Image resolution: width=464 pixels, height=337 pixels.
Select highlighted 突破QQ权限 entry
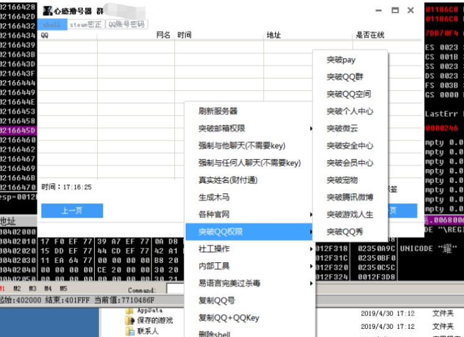248,231
